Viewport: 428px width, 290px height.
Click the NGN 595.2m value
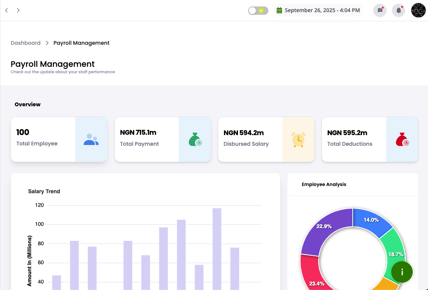[347, 133]
